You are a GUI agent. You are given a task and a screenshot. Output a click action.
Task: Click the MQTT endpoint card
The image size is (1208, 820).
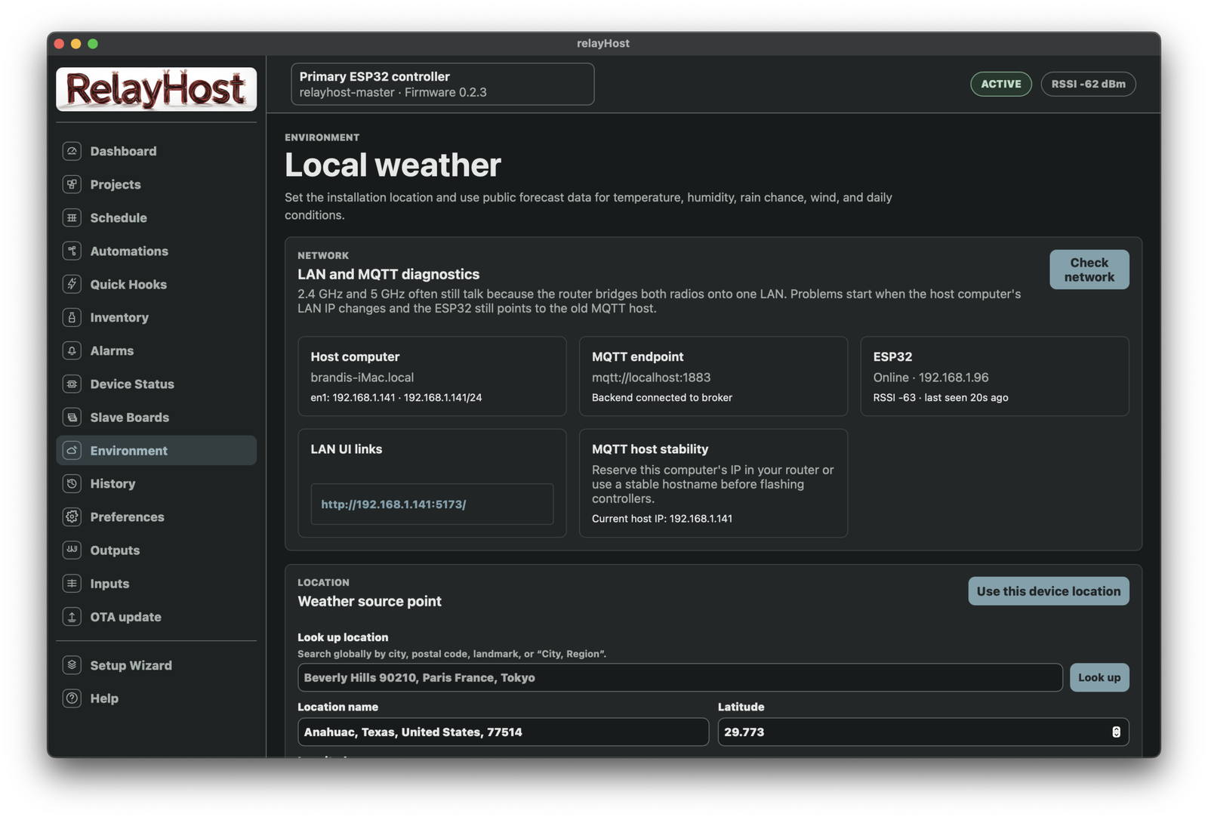[713, 376]
